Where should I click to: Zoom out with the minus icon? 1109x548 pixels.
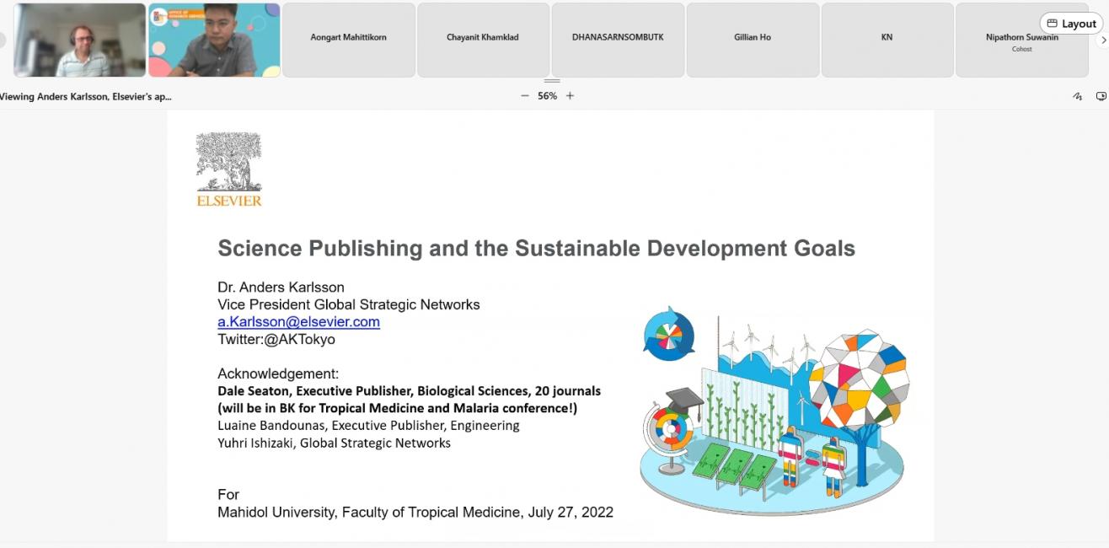pos(525,96)
